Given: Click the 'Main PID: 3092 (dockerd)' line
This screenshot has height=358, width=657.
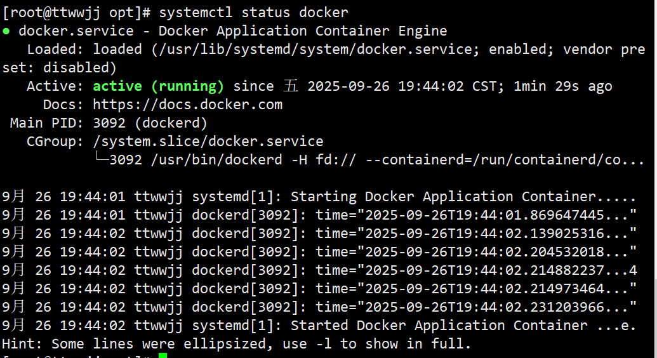Looking at the screenshot, I should coord(109,123).
